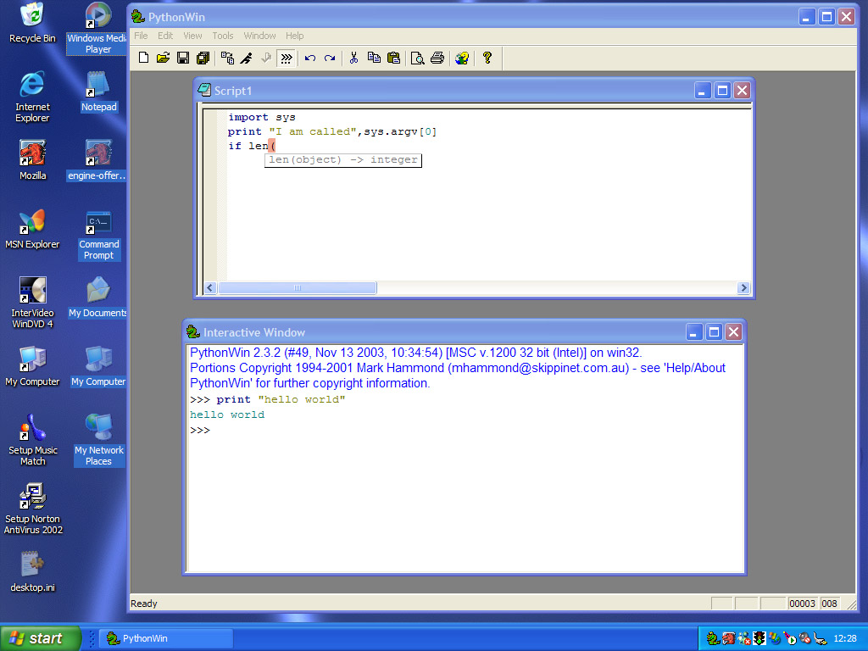This screenshot has width=868, height=651.
Task: Click the traffic light tray icon
Action: 759,639
